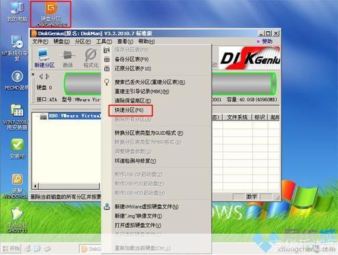Click the new VMware virtual disk icon
Image resolution: width=338 pixels, height=255 pixels.
[107, 206]
